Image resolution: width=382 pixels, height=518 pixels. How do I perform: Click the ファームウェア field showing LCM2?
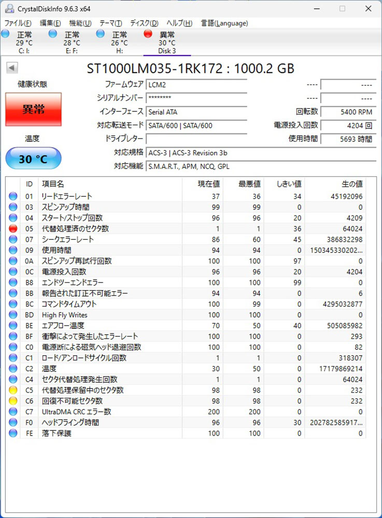pyautogui.click(x=196, y=84)
